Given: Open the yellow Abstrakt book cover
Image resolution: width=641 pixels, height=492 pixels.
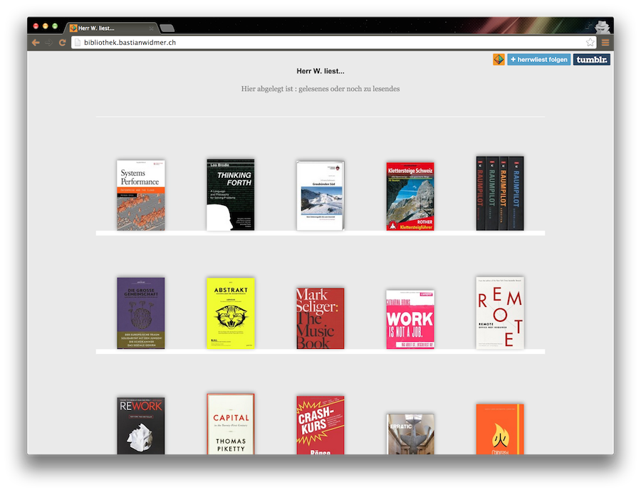Looking at the screenshot, I should 231,313.
